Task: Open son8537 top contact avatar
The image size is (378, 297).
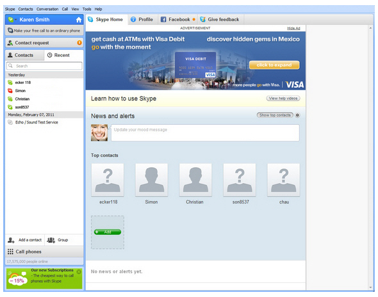Action: (240, 180)
